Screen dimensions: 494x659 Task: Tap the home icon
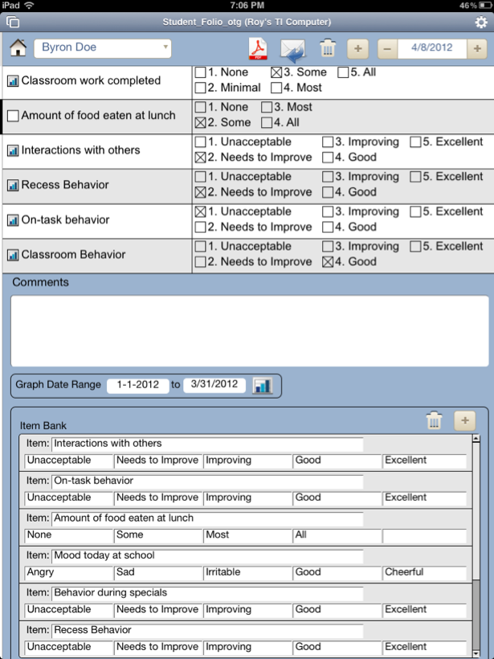18,48
